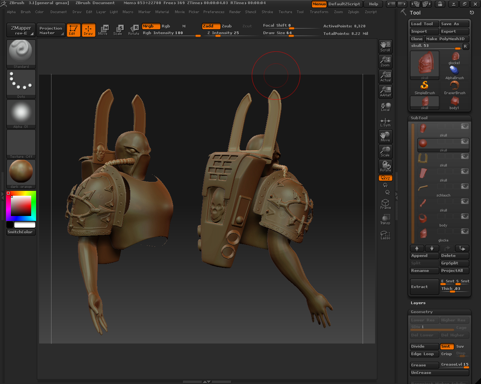
Task: Open the Zplugin menu
Action: (x=353, y=12)
